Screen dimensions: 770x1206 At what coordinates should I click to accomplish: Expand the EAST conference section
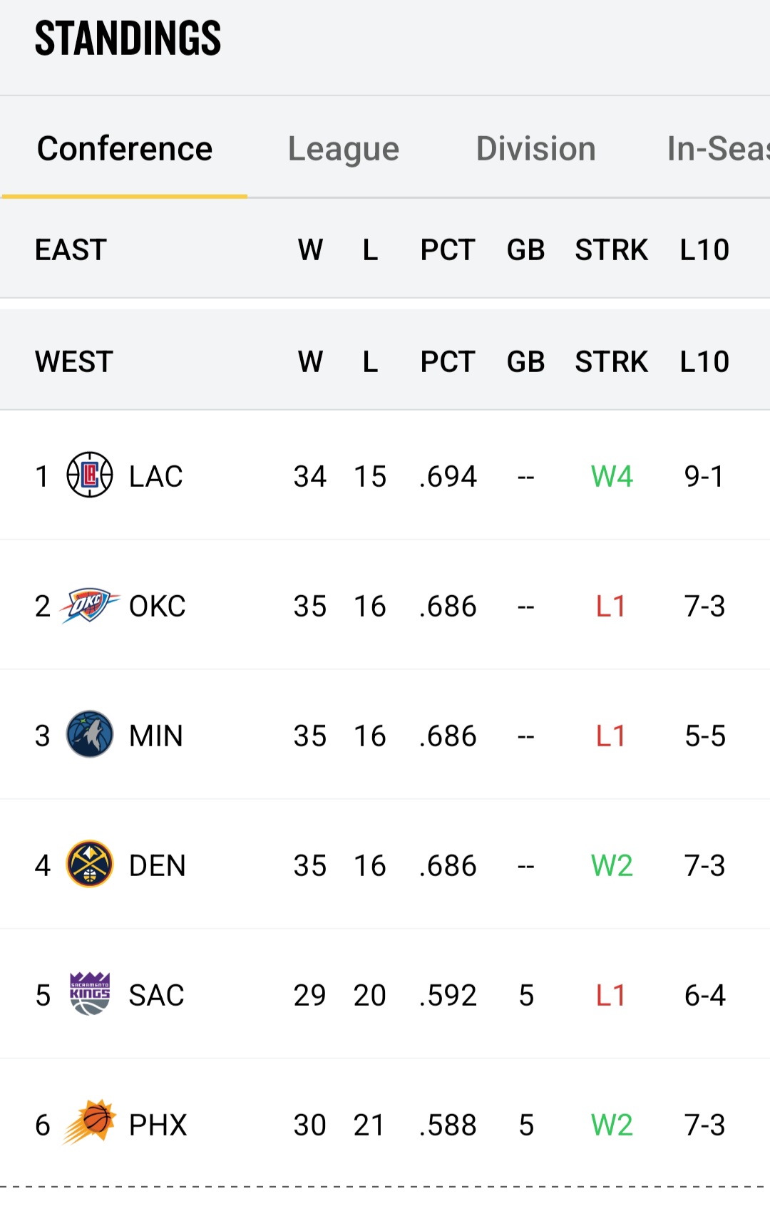tap(71, 250)
